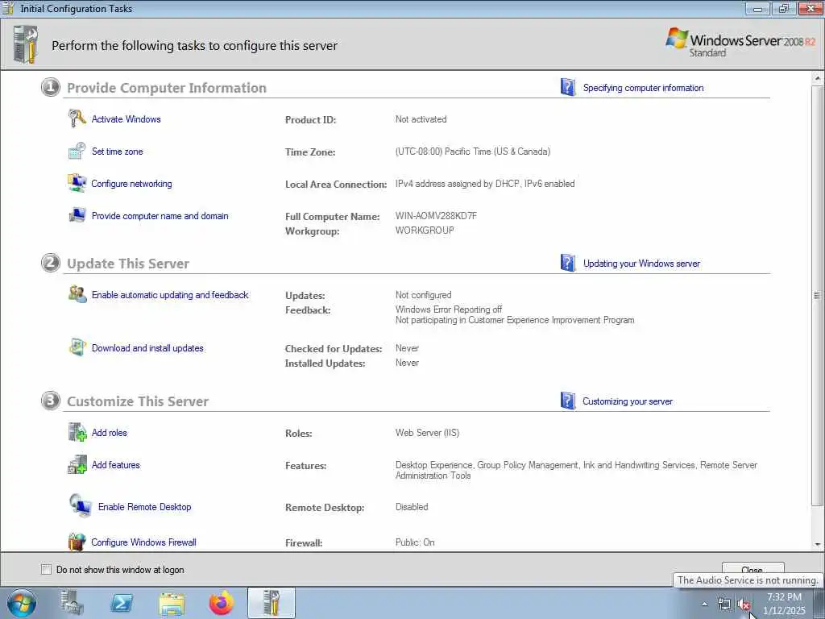Open the Configure networking link
Screen dimensions: 825x619
click(x=131, y=183)
